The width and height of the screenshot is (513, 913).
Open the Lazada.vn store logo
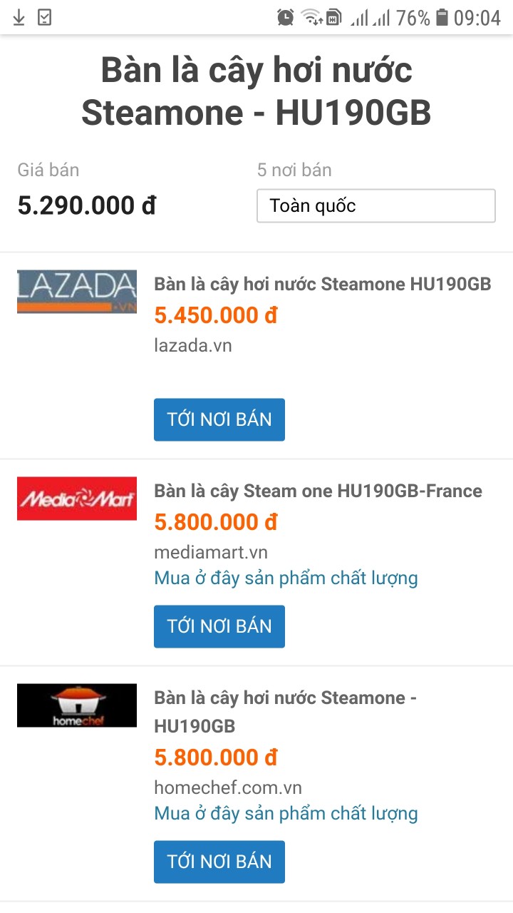coord(77,292)
